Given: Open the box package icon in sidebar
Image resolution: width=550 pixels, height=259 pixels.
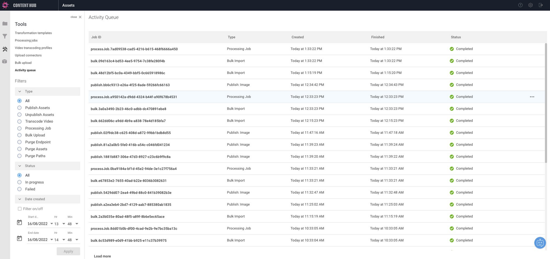Looking at the screenshot, I should tap(5, 62).
